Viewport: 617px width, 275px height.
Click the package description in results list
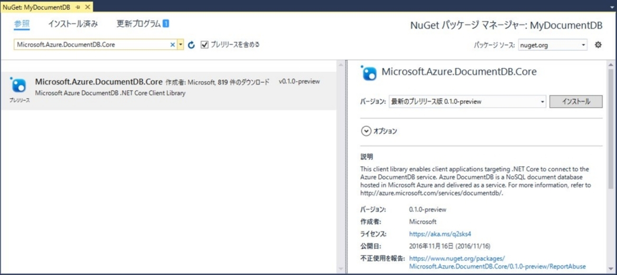click(110, 93)
